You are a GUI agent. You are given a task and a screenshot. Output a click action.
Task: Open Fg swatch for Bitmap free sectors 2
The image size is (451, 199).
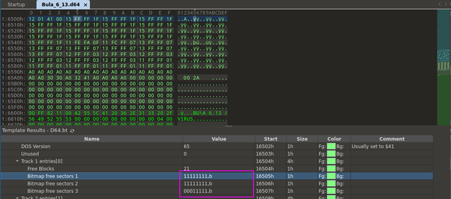coord(331,184)
